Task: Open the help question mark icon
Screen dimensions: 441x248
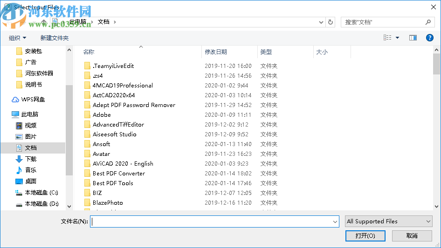Action: click(429, 38)
